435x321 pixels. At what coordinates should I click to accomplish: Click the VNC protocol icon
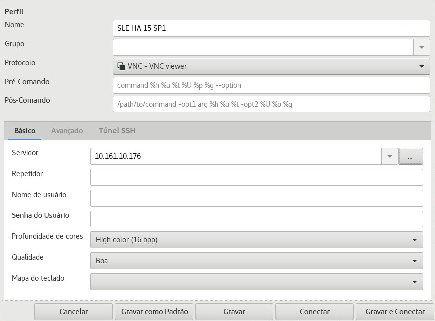point(121,66)
